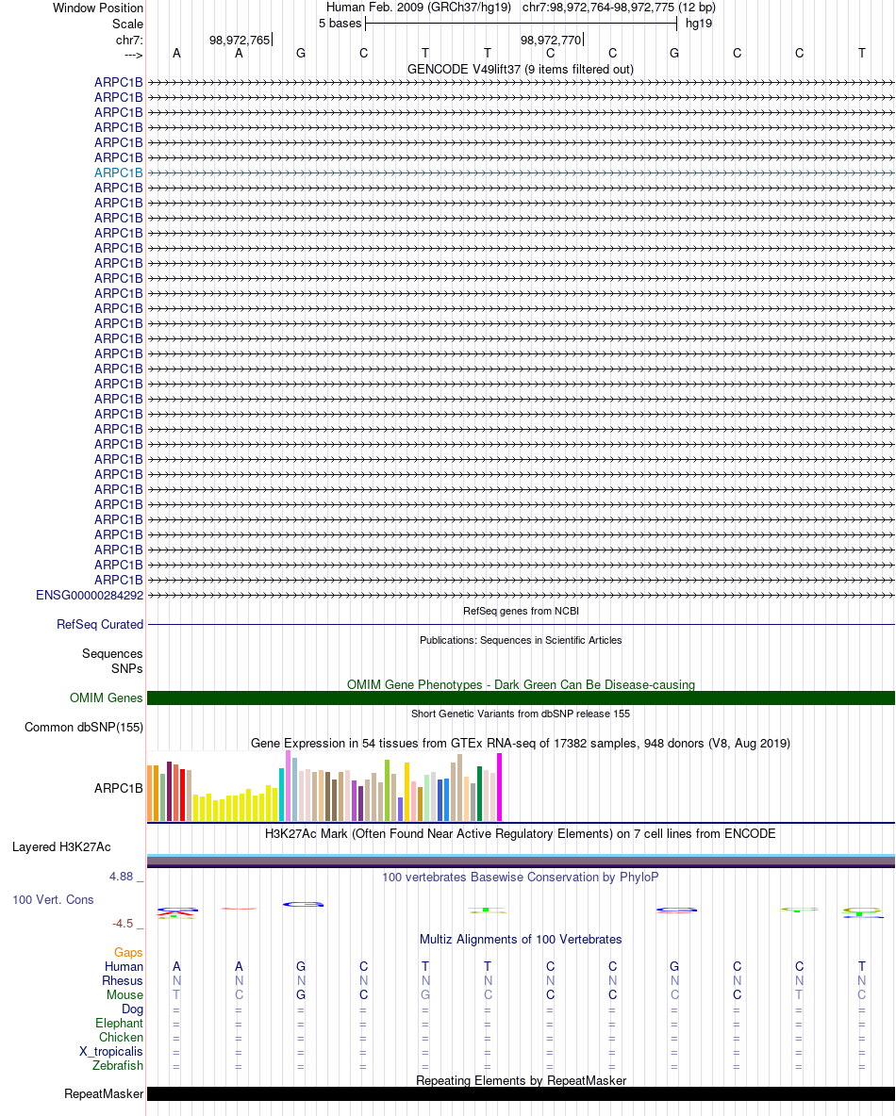
Task: Click the RefSeq Curated intron line
Action: tap(521, 624)
